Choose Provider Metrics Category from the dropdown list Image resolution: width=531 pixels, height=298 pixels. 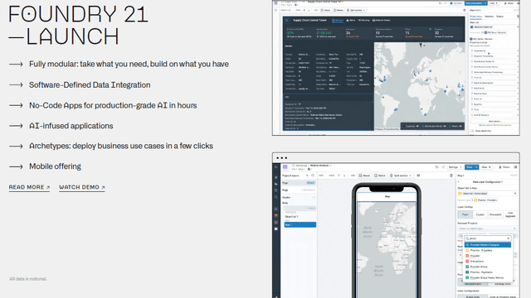(488, 245)
